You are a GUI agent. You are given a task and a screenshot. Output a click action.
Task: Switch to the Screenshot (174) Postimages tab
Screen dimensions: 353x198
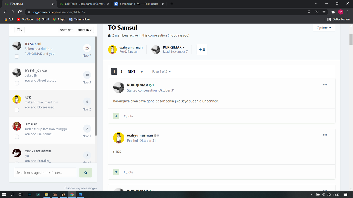pyautogui.click(x=140, y=4)
